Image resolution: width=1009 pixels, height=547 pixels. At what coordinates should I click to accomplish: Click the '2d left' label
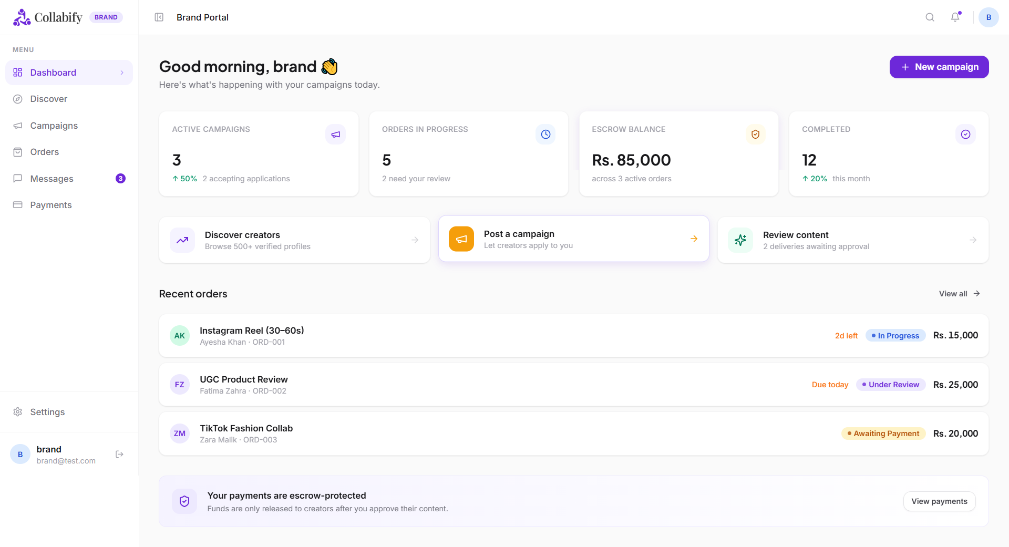(x=846, y=336)
